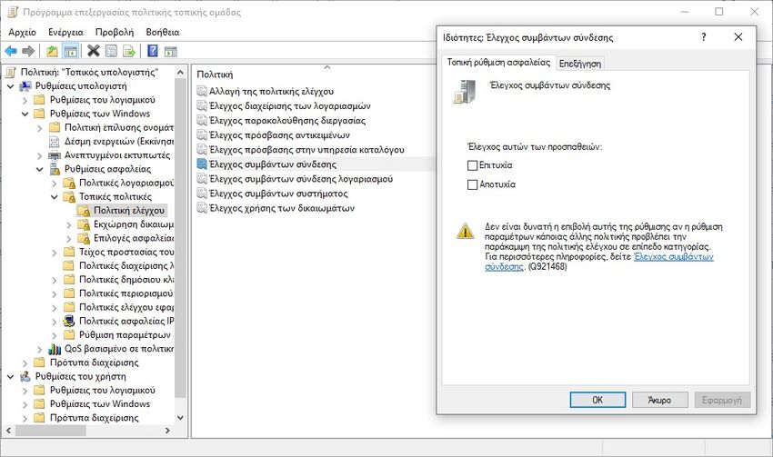The width and height of the screenshot is (773, 457).
Task: Select the Πολιτικές περιορισμού tree item
Action: click(126, 293)
